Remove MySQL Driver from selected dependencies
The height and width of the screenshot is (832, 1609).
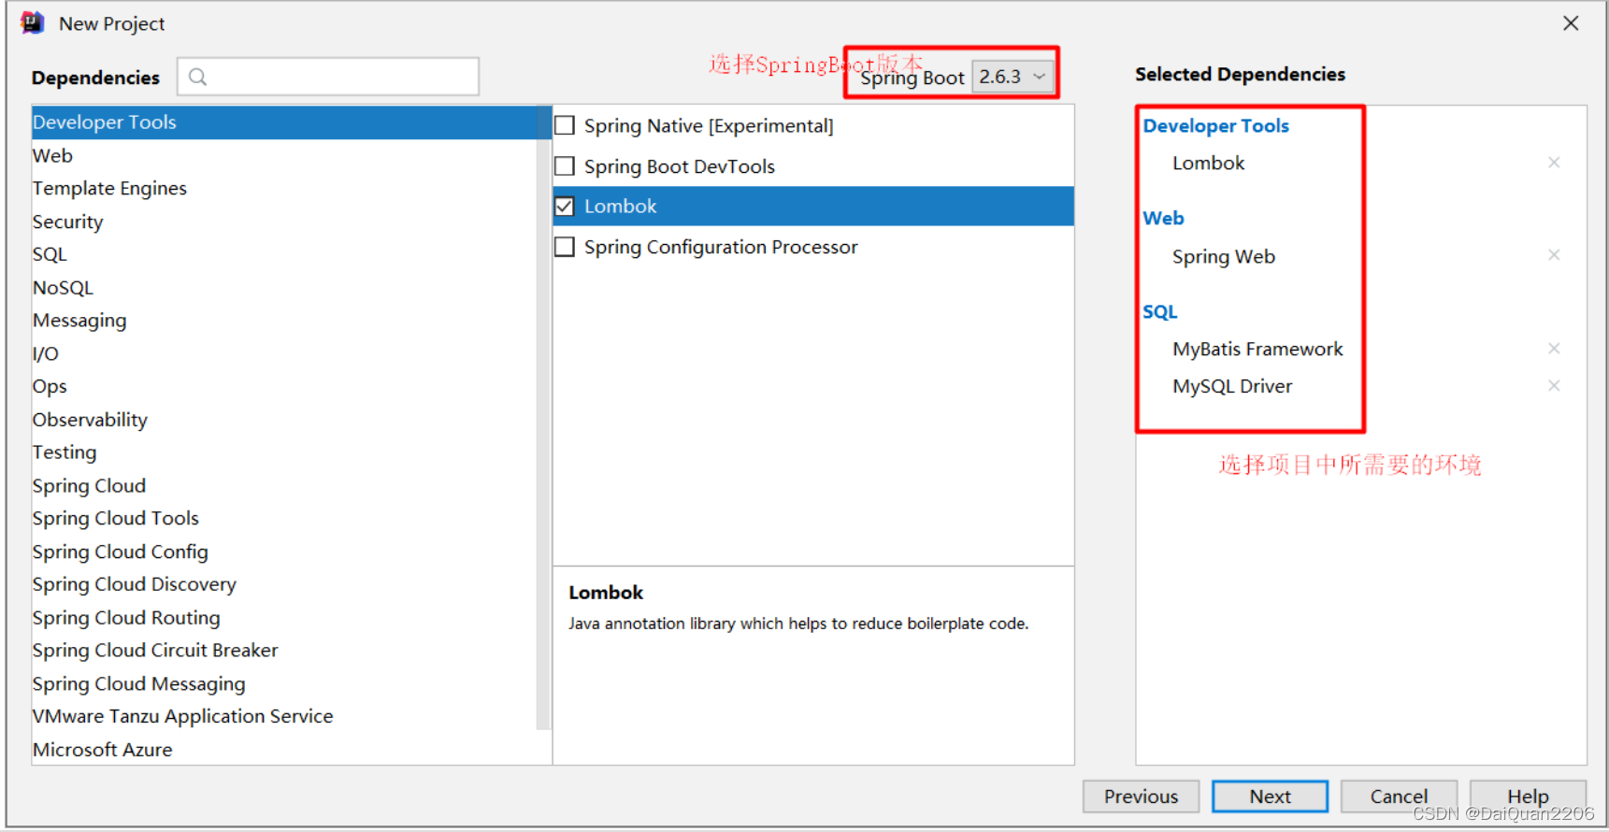click(1554, 385)
